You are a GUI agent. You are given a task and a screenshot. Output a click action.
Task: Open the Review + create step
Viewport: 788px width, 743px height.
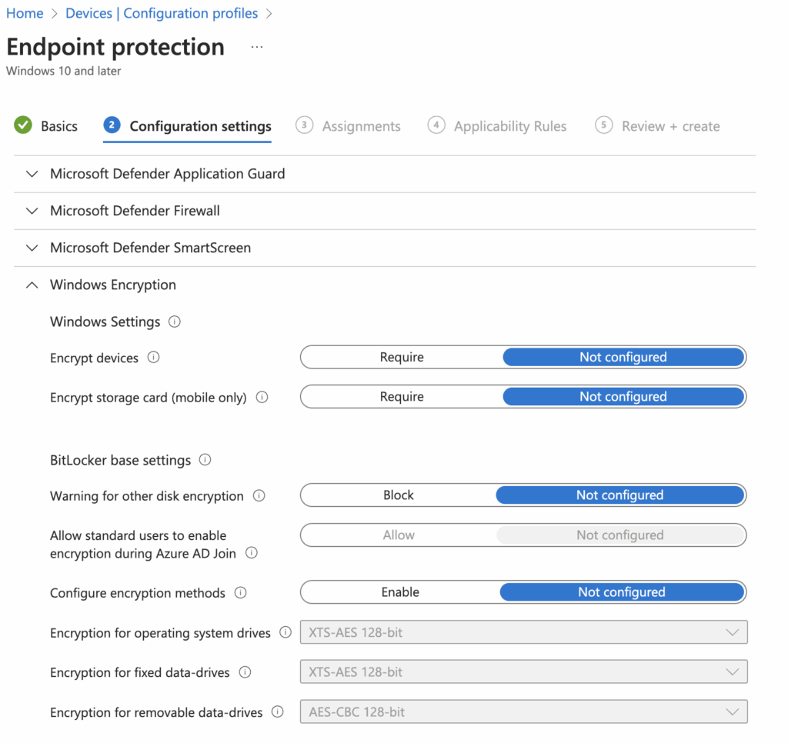pos(671,125)
